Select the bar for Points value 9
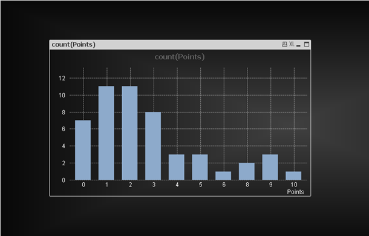Image resolution: width=369 pixels, height=236 pixels. coord(270,167)
